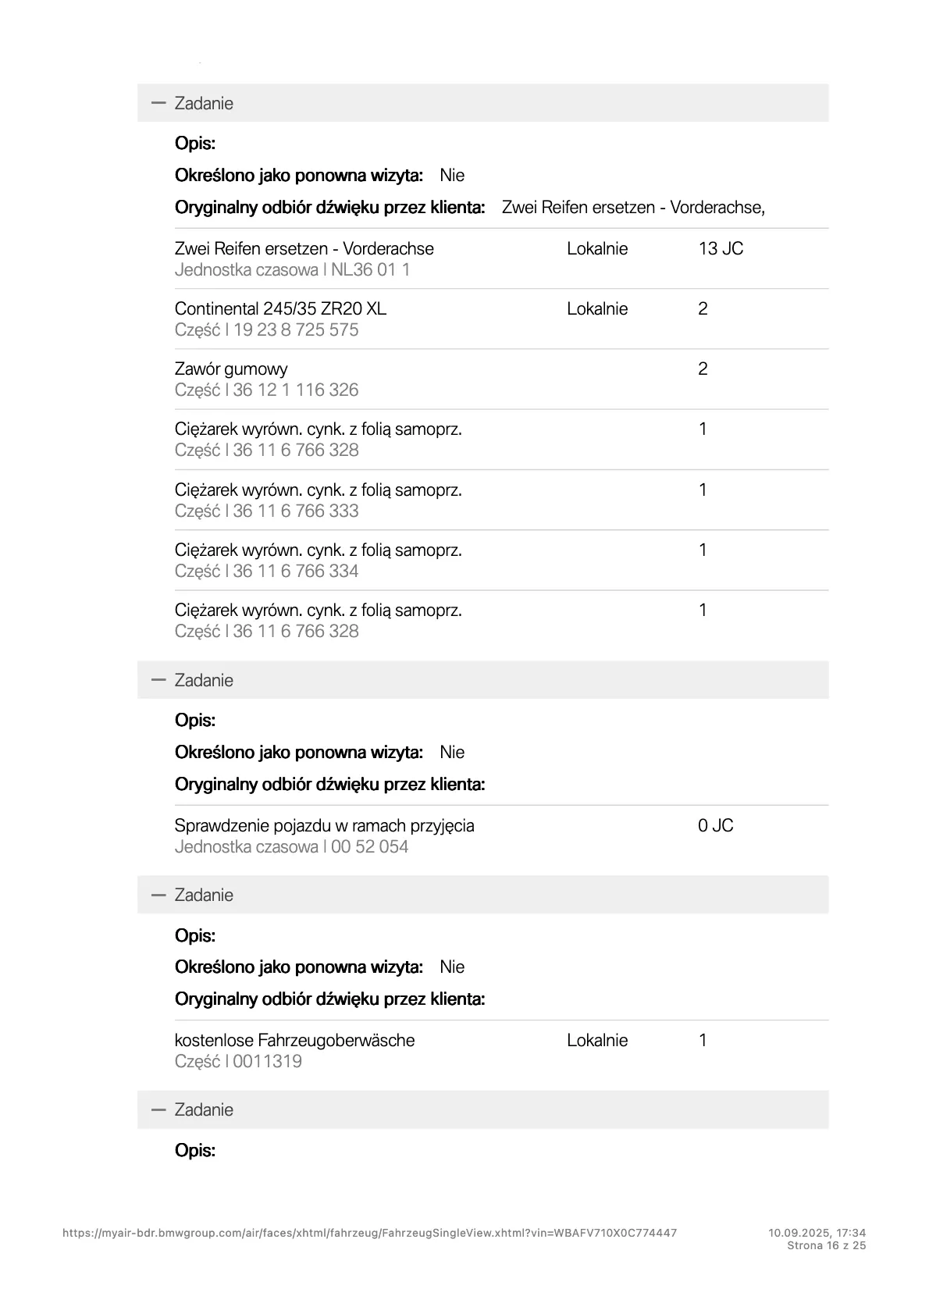Screen dimensions: 929x1314
Task: Click the 10.09.2025, 17:34 timestamp
Action: [x=817, y=1233]
